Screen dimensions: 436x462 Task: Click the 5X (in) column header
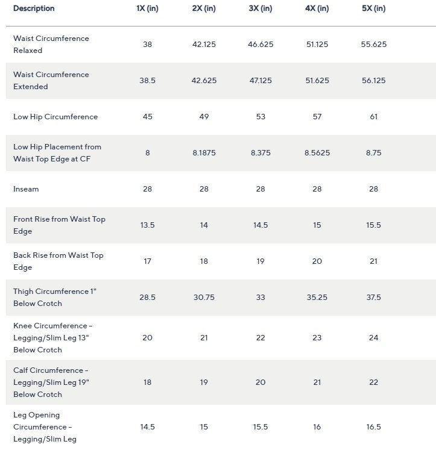373,8
